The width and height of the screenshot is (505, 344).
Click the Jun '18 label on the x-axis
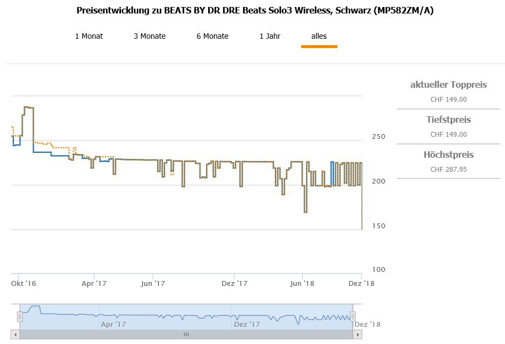302,283
